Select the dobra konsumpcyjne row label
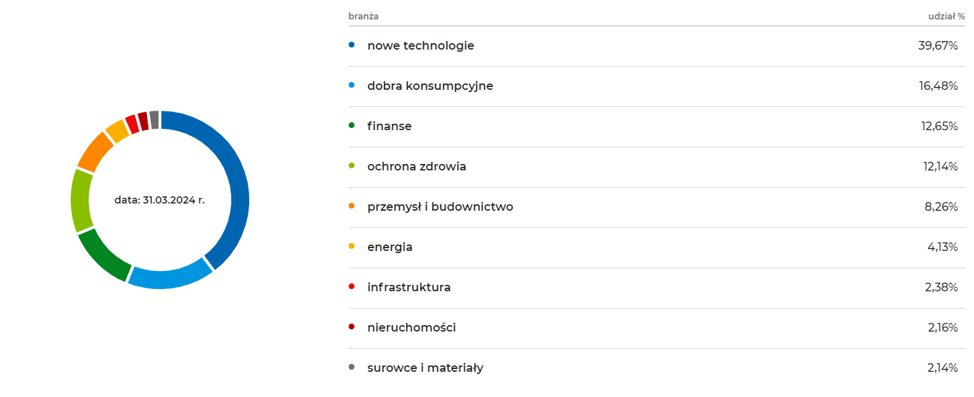This screenshot has width=974, height=397. click(x=430, y=86)
